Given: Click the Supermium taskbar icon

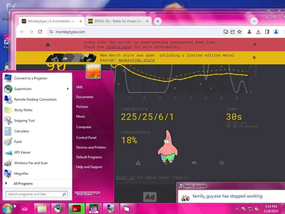Looking at the screenshot, I should [58, 208].
